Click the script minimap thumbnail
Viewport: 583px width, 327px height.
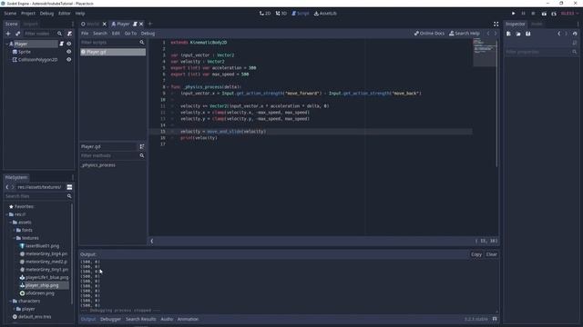485,53
